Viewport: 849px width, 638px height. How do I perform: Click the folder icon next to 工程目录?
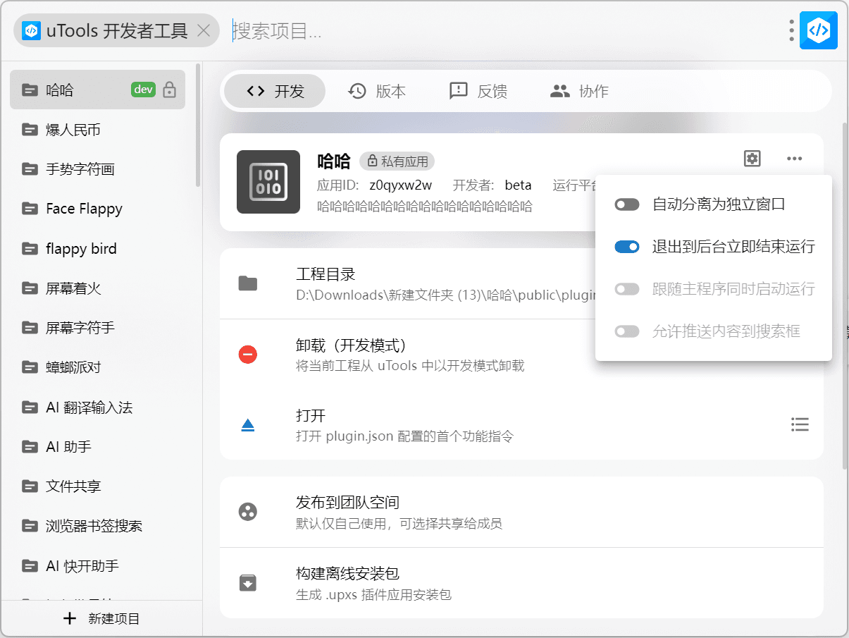(x=248, y=283)
